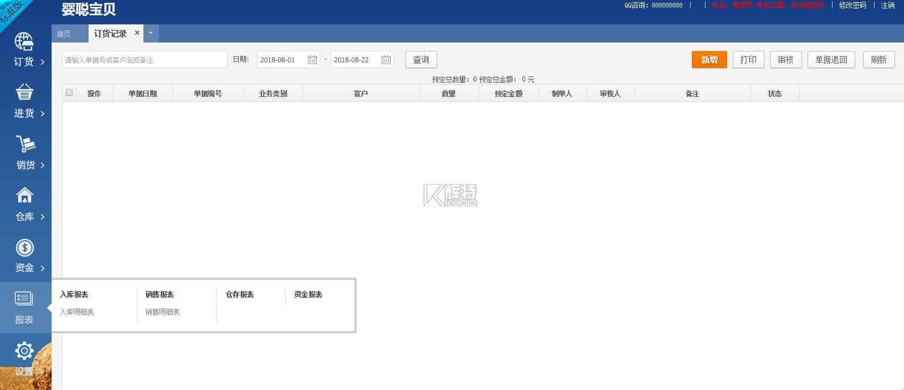Select the 销货 hand truck icon
The image size is (904, 390).
pyautogui.click(x=24, y=144)
